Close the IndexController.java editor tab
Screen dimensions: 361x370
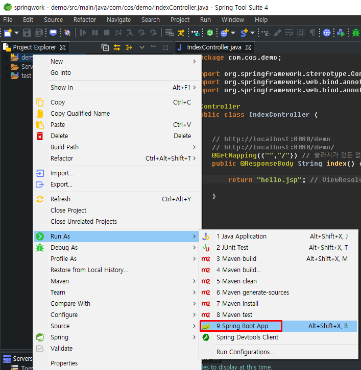248,48
